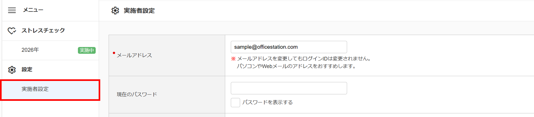The width and height of the screenshot is (534, 117).
Task: Click the メニュー label at top
Action: 33,10
